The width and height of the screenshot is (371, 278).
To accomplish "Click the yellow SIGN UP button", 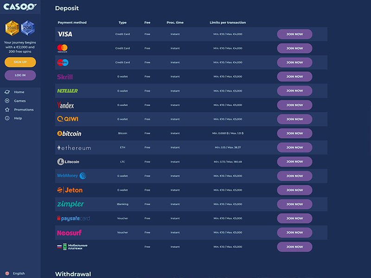I will [x=20, y=62].
